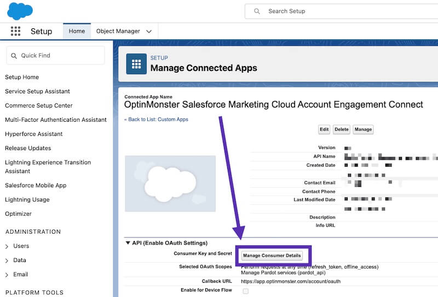The width and height of the screenshot is (438, 297).
Task: Open Multi-Factor Authentication Assistant
Action: 56,120
